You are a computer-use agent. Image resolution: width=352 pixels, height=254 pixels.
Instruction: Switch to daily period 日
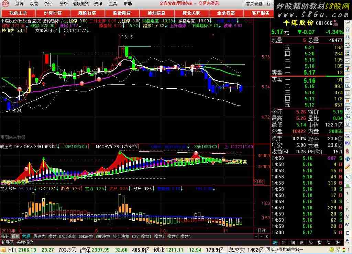tap(348, 233)
